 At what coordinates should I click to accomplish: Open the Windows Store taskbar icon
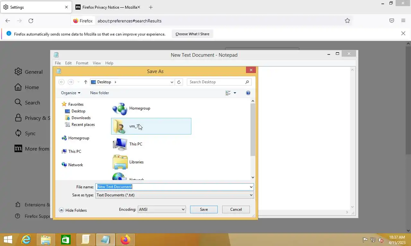(x=66, y=240)
